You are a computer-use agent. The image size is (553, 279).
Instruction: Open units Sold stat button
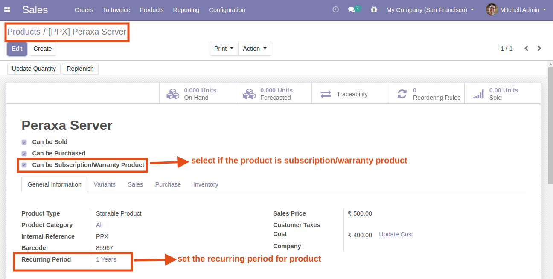tap(502, 94)
